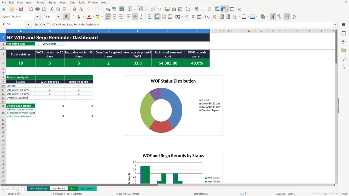Click the Export as PDF icon

point(31,9)
